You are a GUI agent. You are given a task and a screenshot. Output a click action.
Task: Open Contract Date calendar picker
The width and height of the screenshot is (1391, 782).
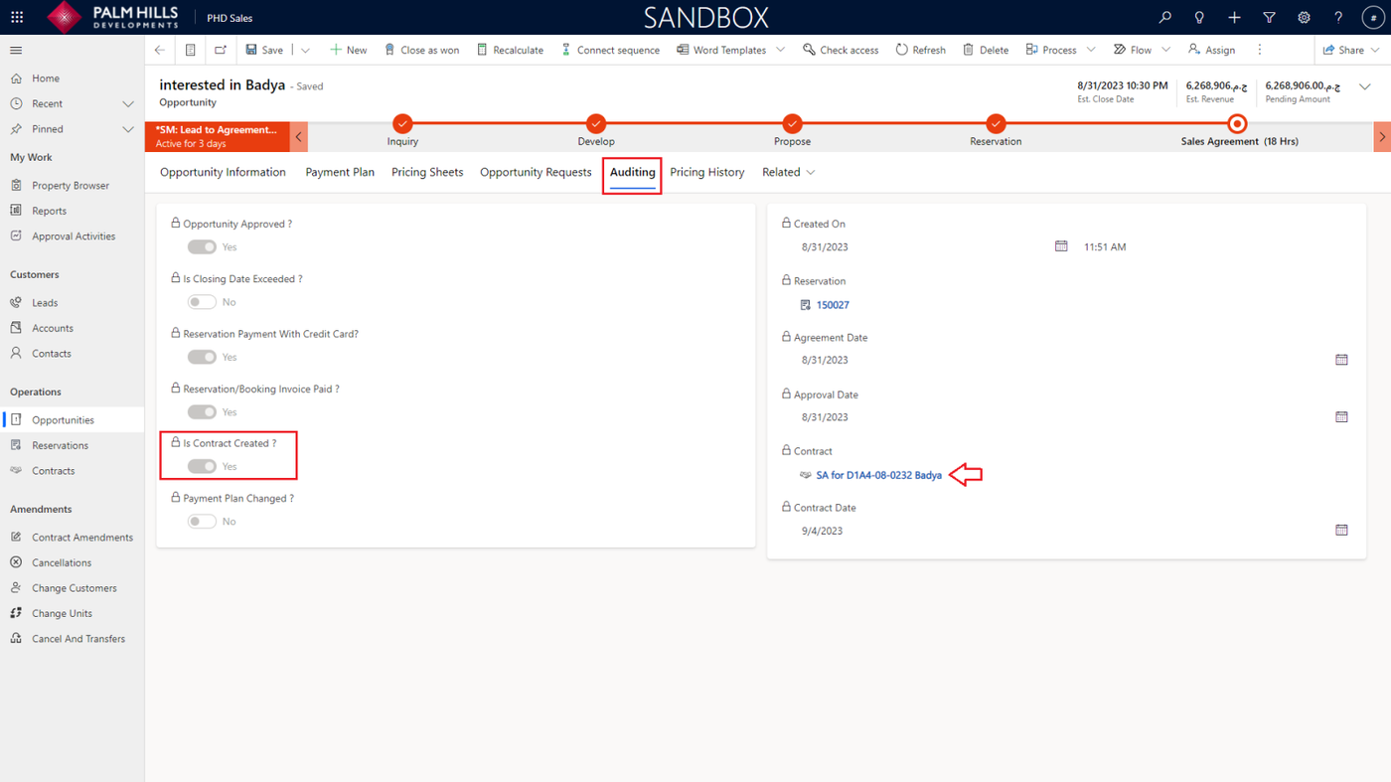tap(1341, 531)
